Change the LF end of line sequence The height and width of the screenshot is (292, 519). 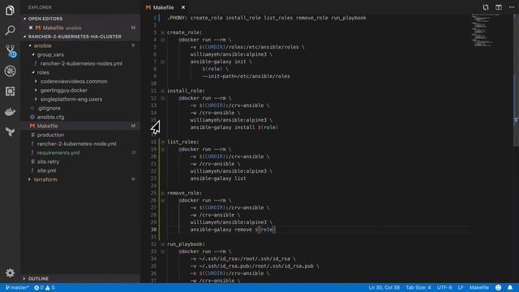click(x=461, y=288)
